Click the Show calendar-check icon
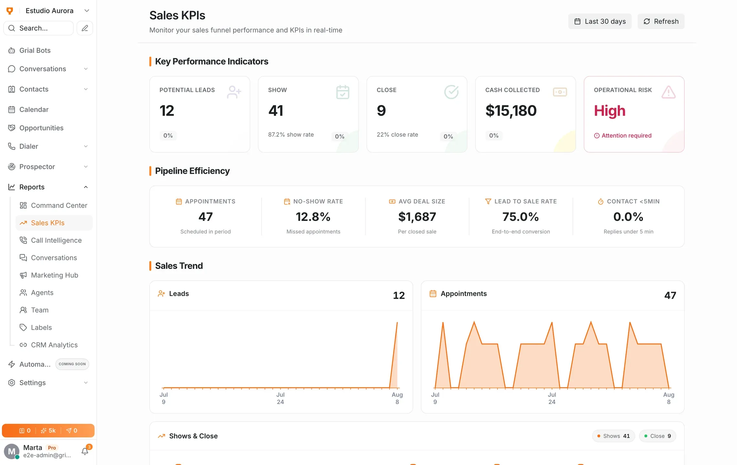 click(x=343, y=92)
